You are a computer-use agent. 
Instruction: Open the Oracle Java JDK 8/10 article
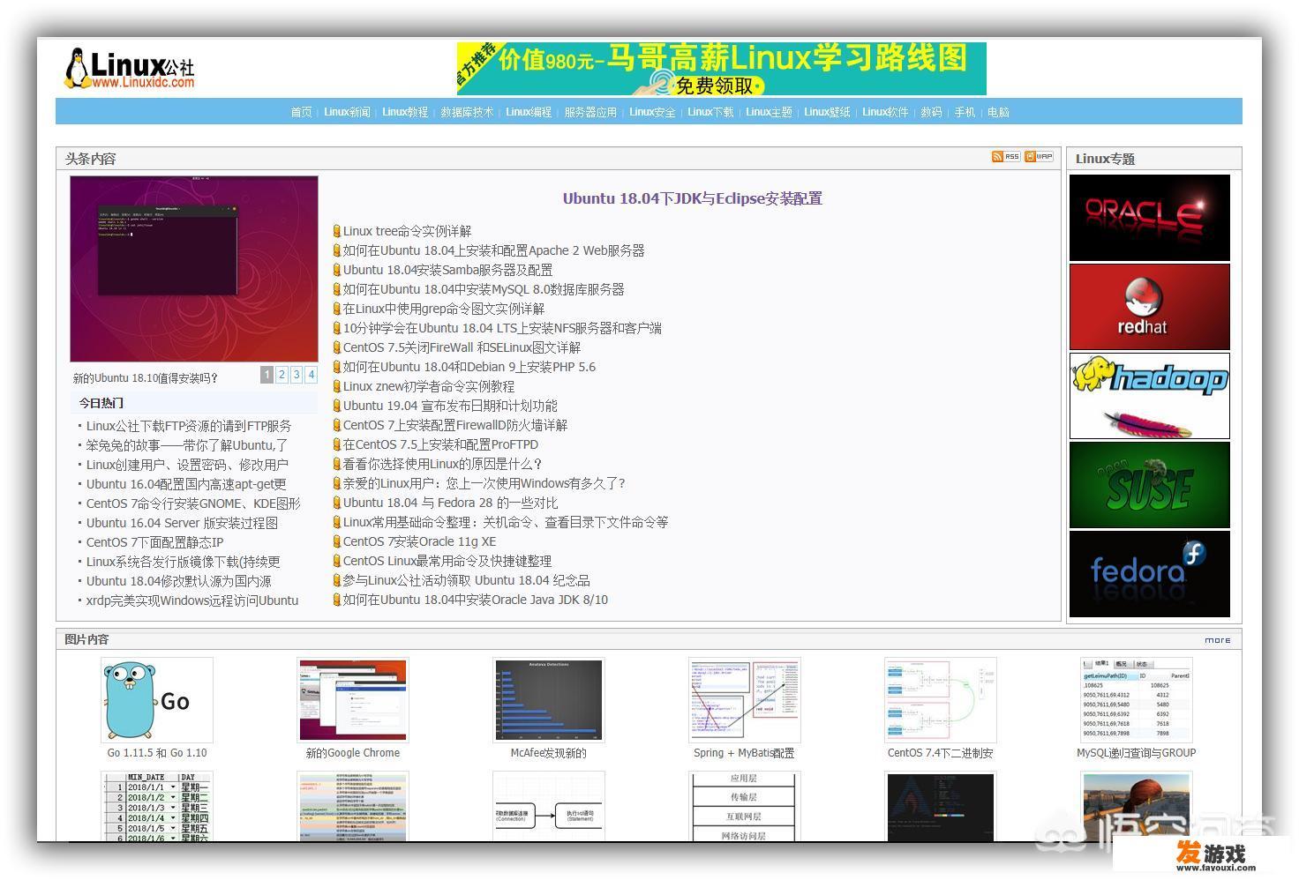[x=476, y=600]
